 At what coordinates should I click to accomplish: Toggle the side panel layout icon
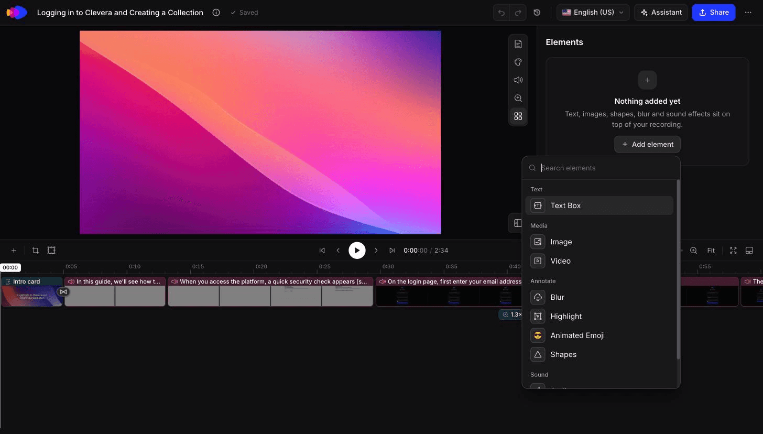[517, 223]
